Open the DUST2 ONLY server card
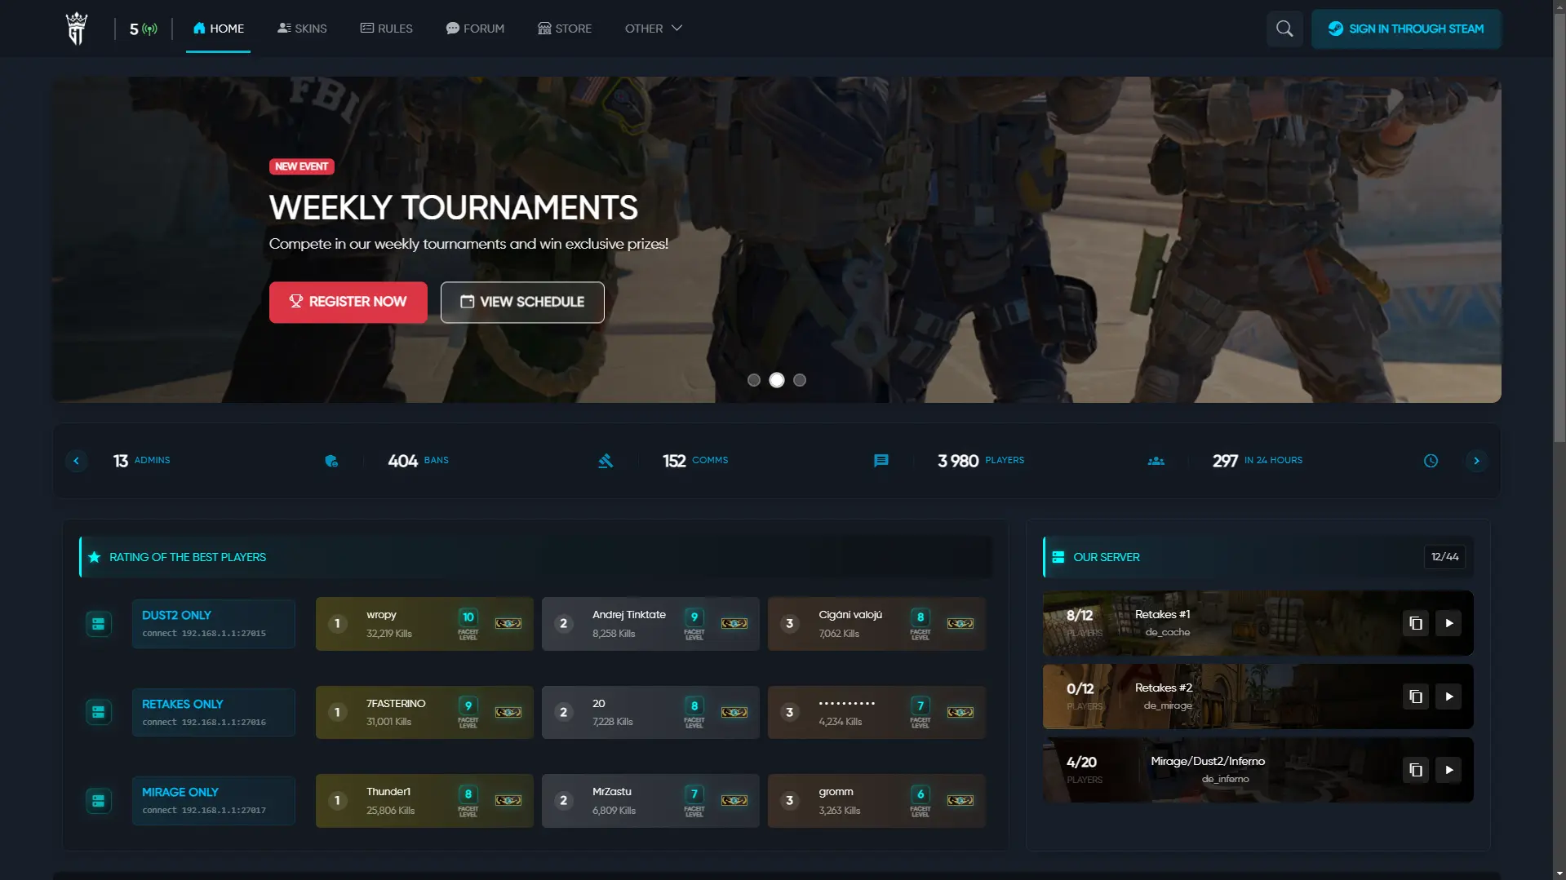The width and height of the screenshot is (1566, 880). pos(214,624)
